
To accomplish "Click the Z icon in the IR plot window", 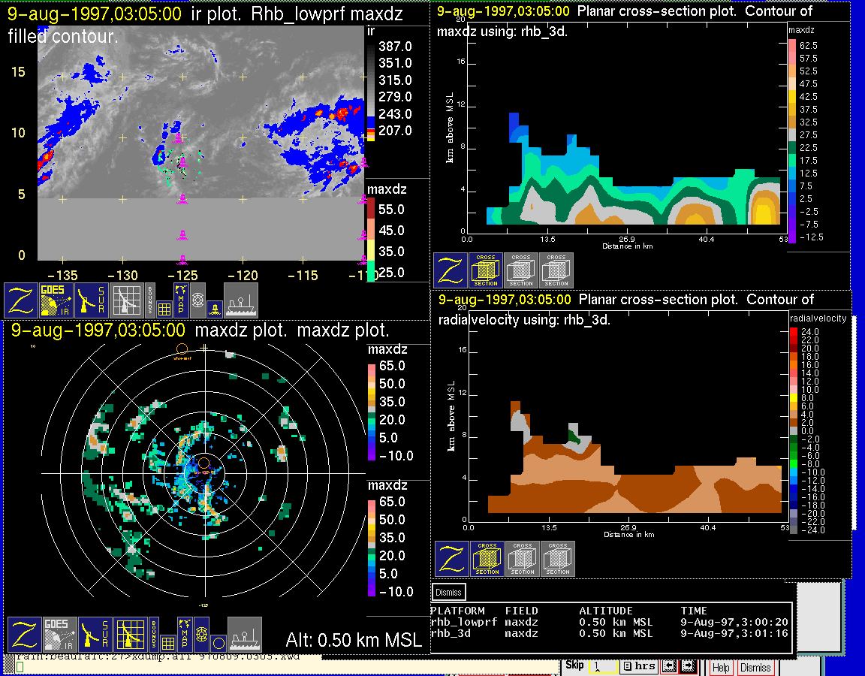I will (22, 300).
